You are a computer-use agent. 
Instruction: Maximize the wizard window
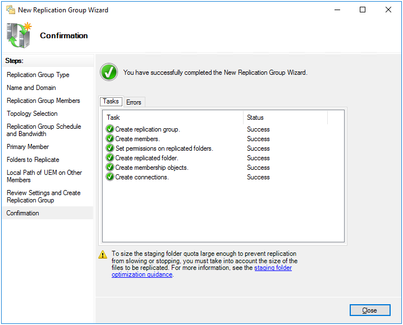pos(363,10)
